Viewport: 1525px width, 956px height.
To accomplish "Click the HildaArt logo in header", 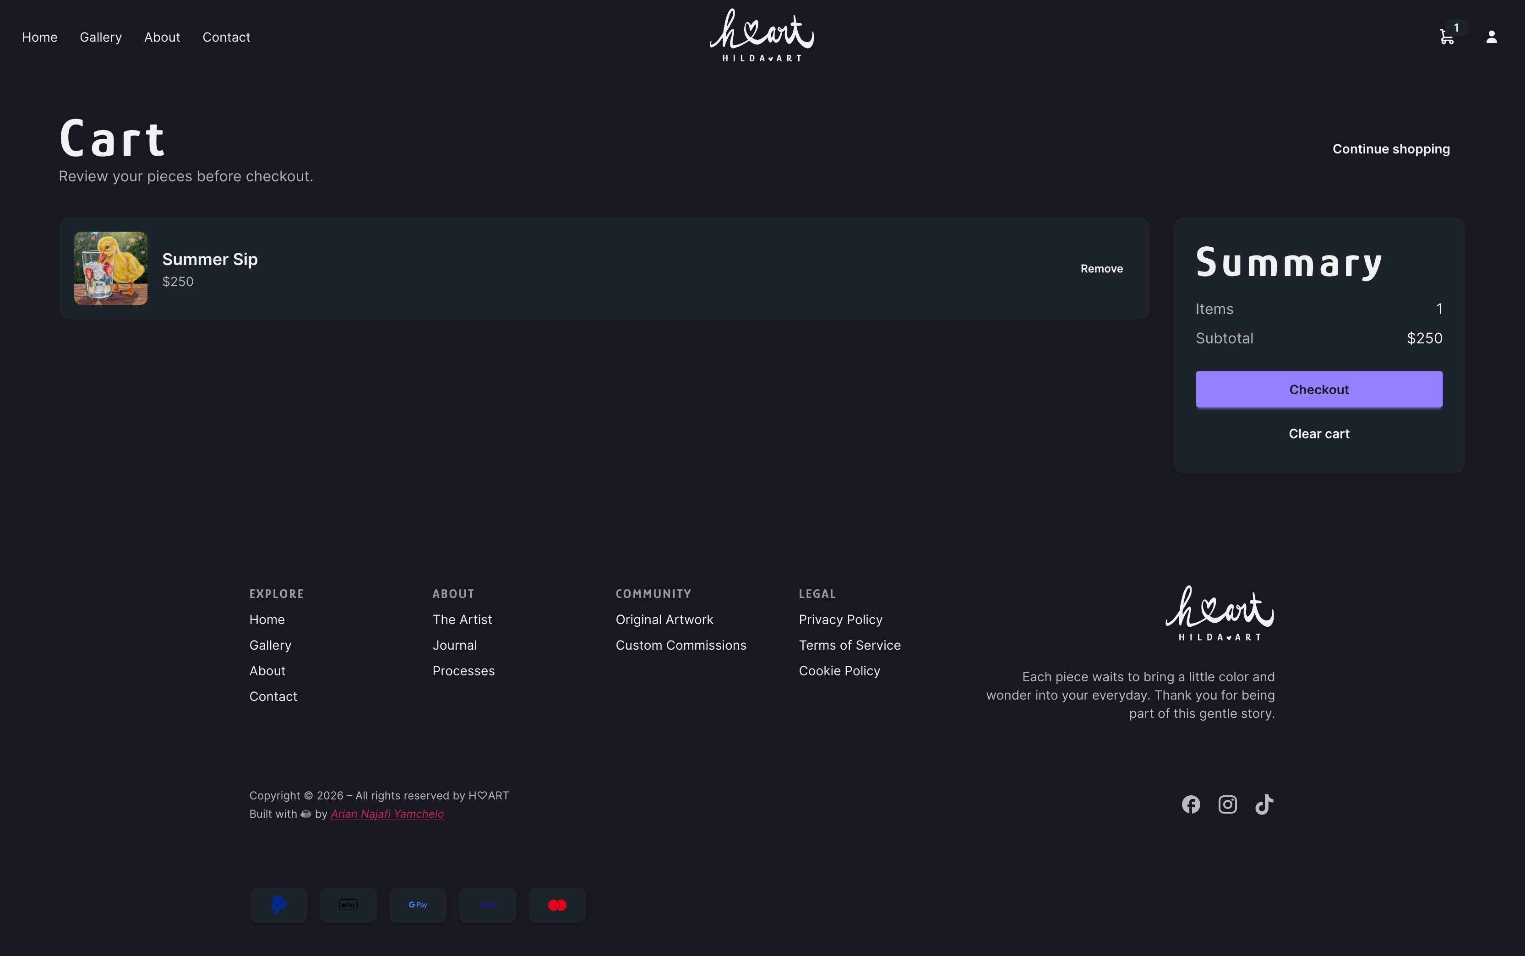I will [762, 35].
